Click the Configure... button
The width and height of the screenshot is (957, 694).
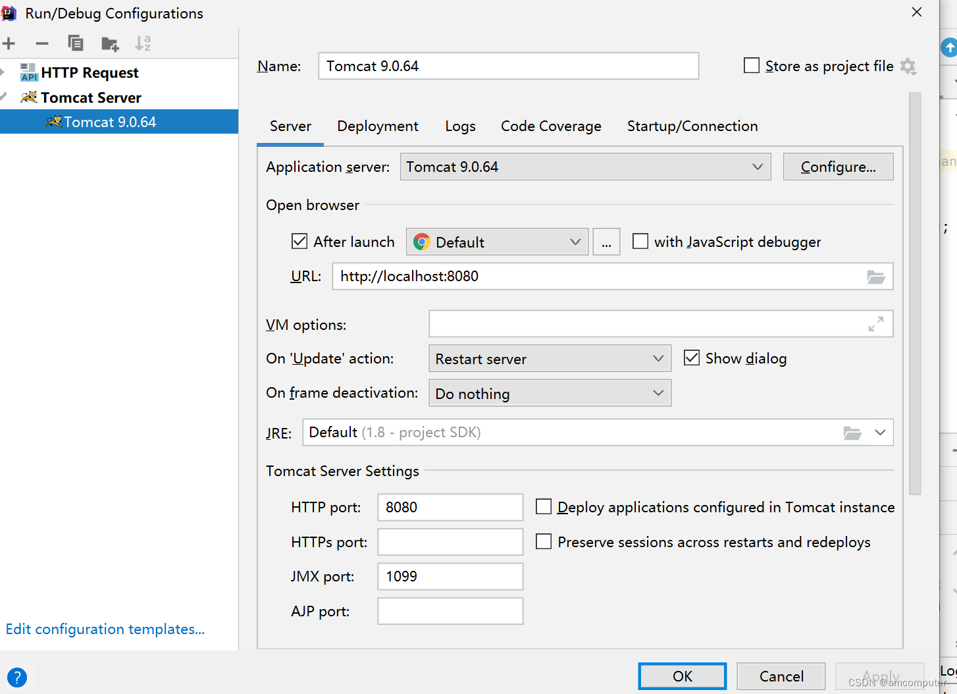(x=839, y=167)
